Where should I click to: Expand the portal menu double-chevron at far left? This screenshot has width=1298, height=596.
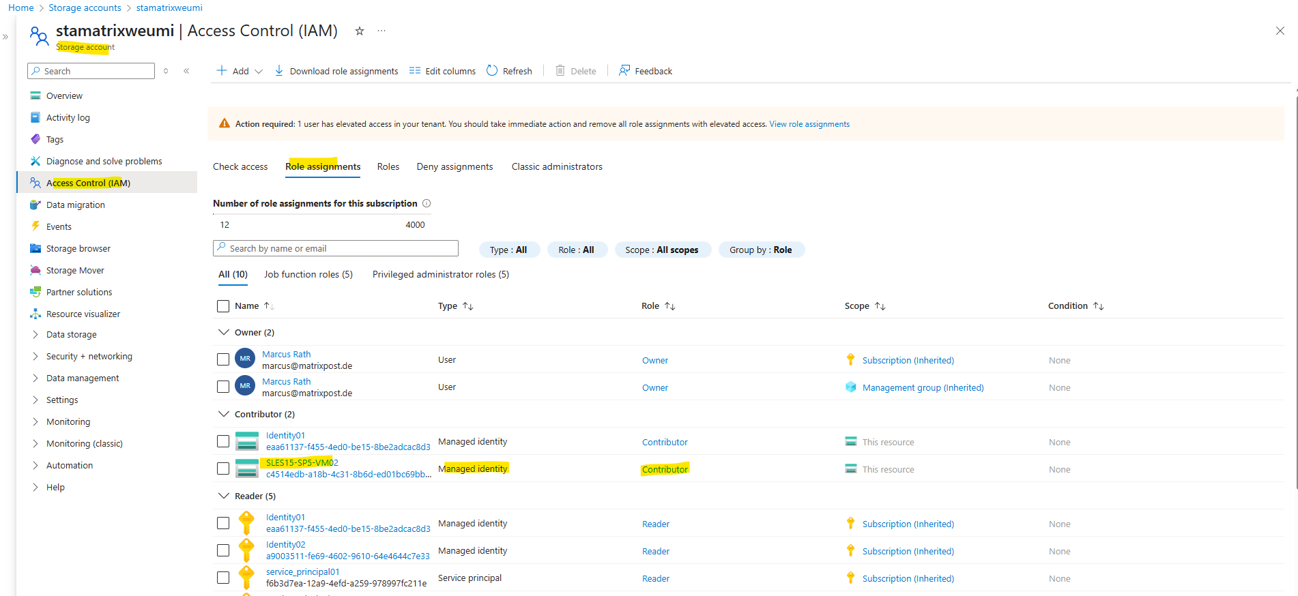(5, 37)
